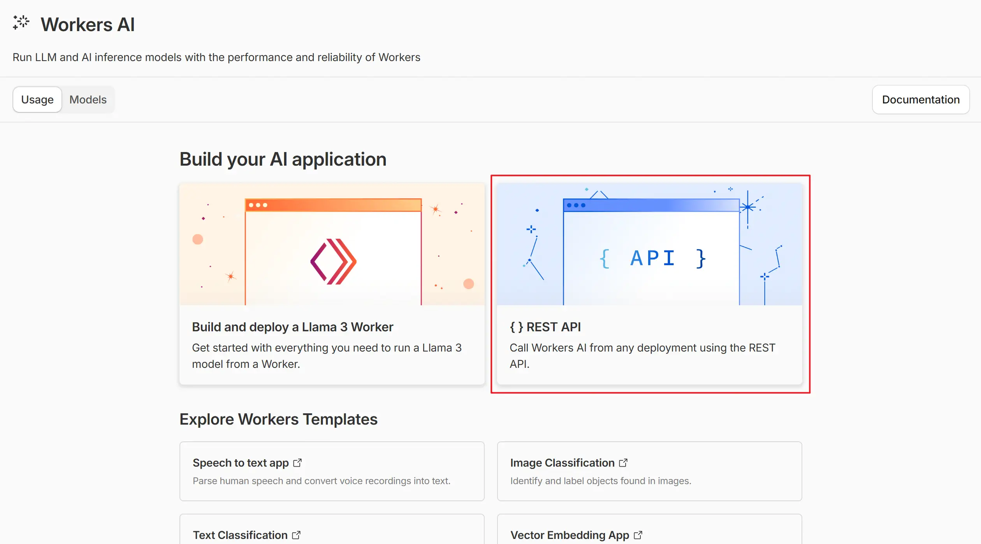Viewport: 981px width, 544px height.
Task: Open the Vector Embedding App template card
Action: pyautogui.click(x=570, y=535)
